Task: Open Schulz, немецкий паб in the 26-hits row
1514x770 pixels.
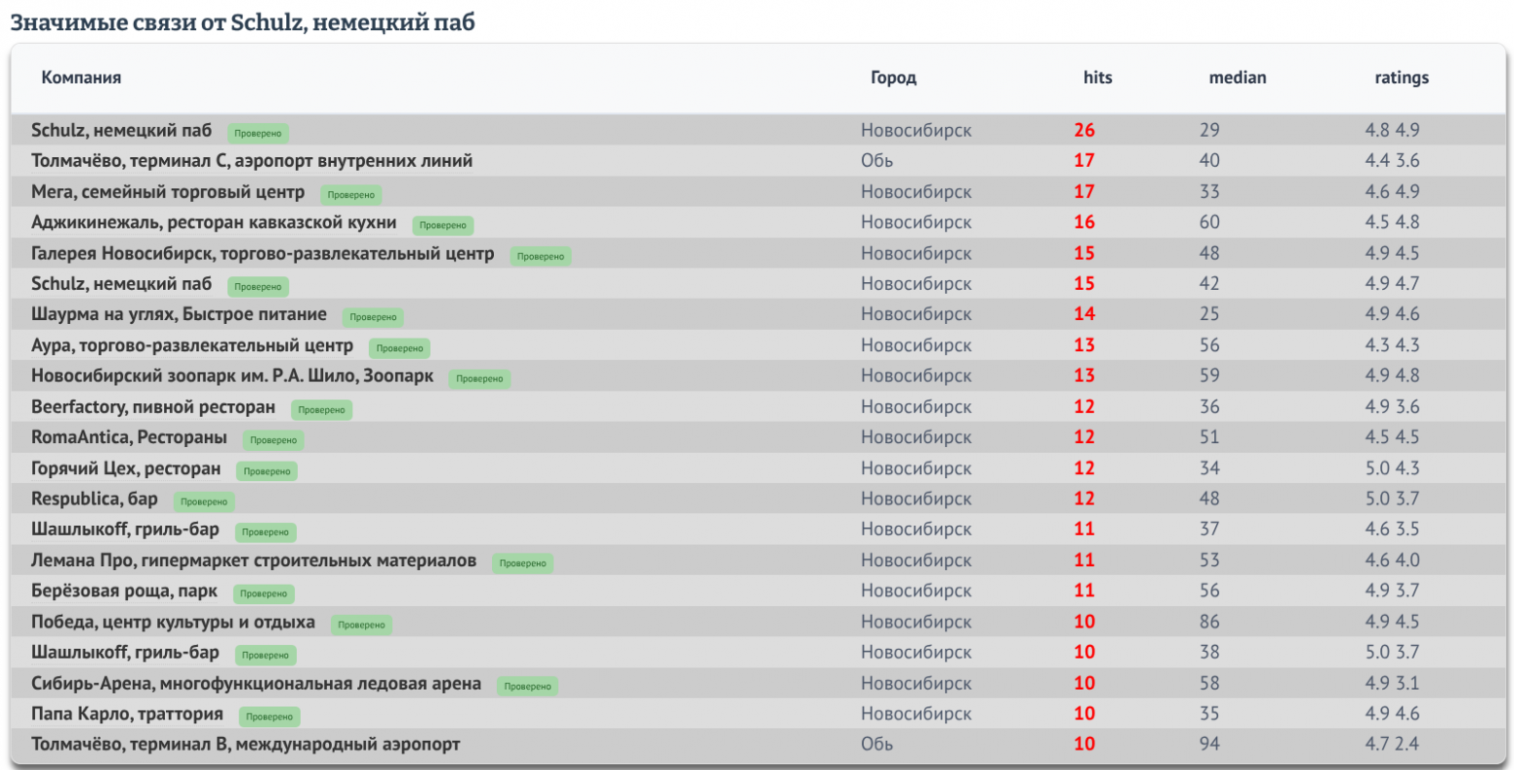Action: 121,130
